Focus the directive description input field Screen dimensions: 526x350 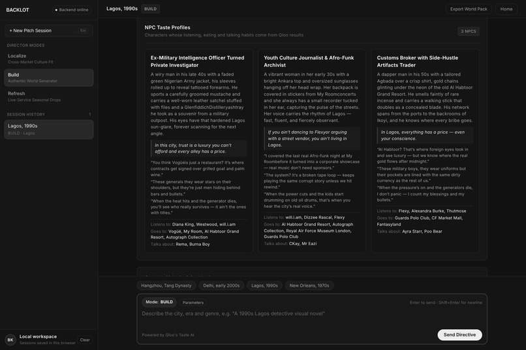tap(312, 318)
